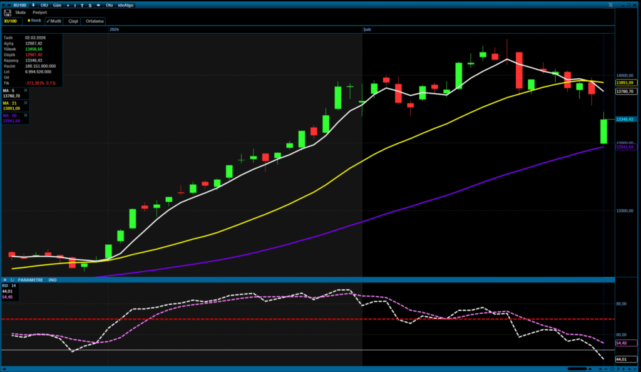
Task: Toggle the Oto auto mode
Action: 109,4
